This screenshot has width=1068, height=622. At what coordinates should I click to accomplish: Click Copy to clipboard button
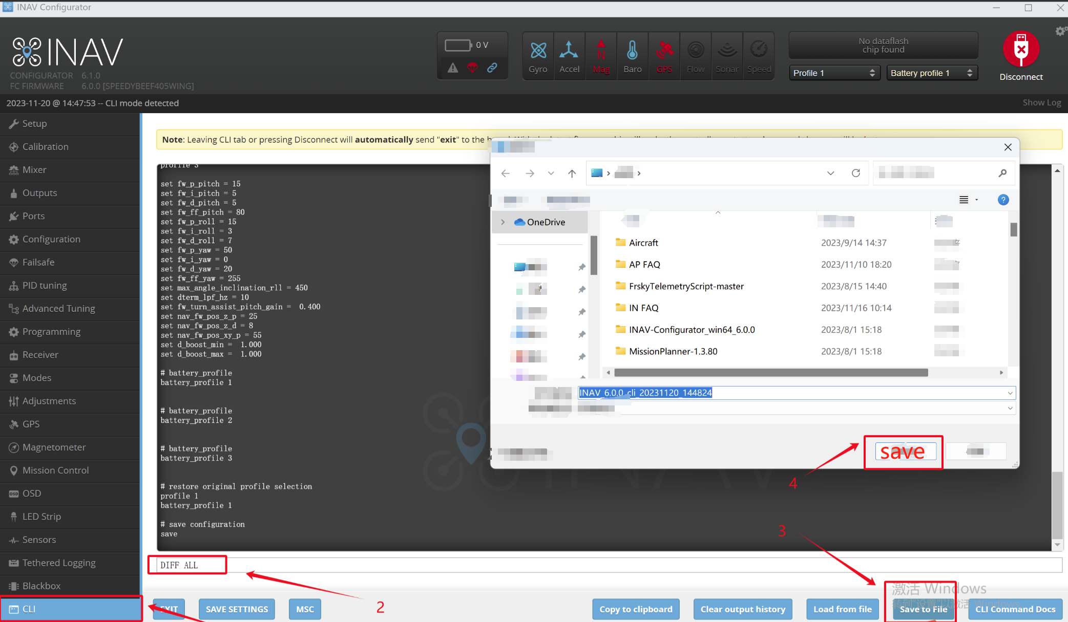636,609
